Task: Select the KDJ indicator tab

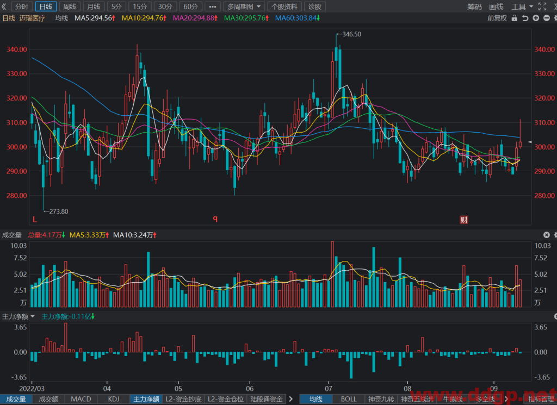Action: pos(114,399)
